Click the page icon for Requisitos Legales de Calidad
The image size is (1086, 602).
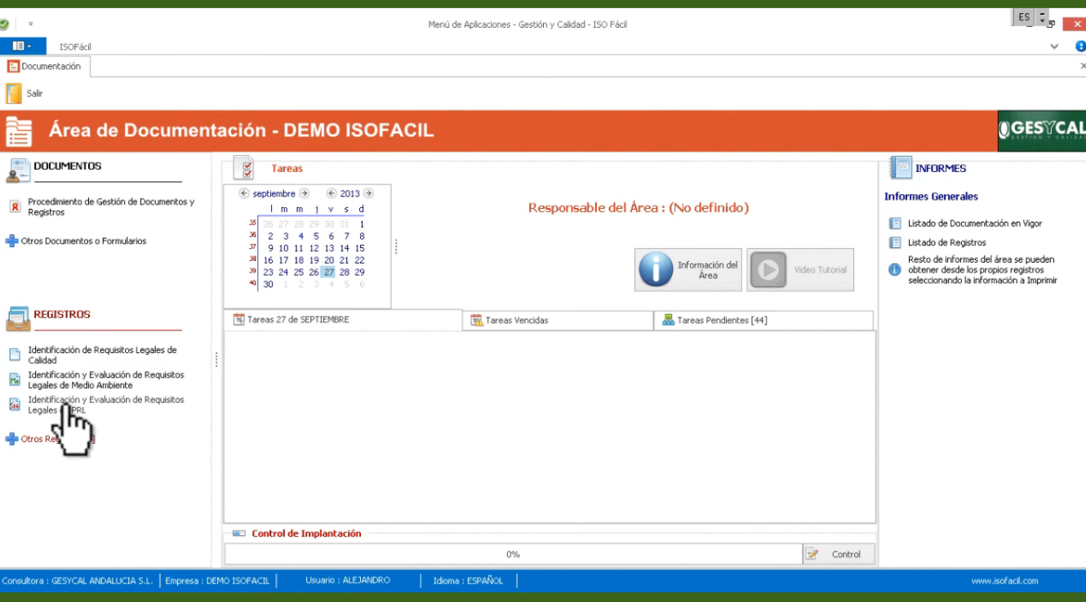14,355
